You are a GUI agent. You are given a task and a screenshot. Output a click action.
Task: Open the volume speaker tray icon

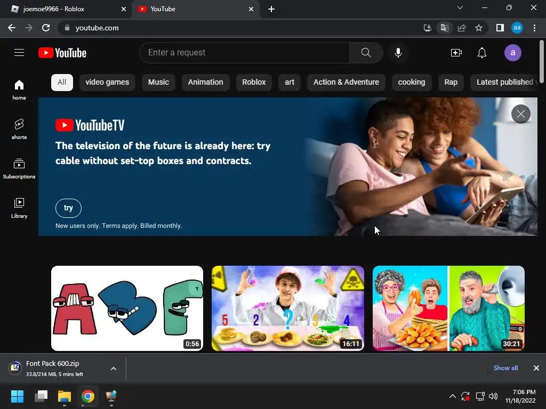pyautogui.click(x=493, y=396)
